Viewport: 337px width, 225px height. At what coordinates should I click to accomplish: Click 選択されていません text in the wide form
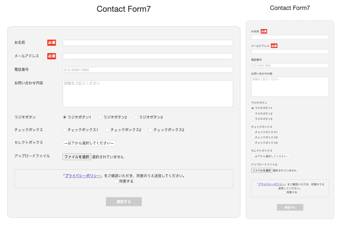coord(108,157)
